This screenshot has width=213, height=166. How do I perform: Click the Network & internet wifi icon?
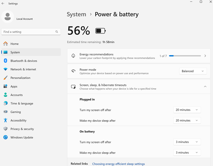[x=5, y=69]
